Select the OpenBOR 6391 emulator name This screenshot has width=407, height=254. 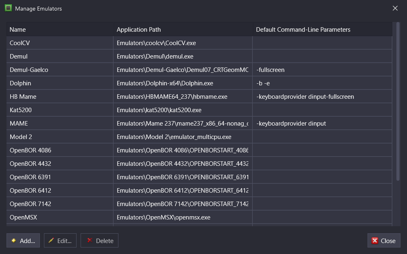31,177
